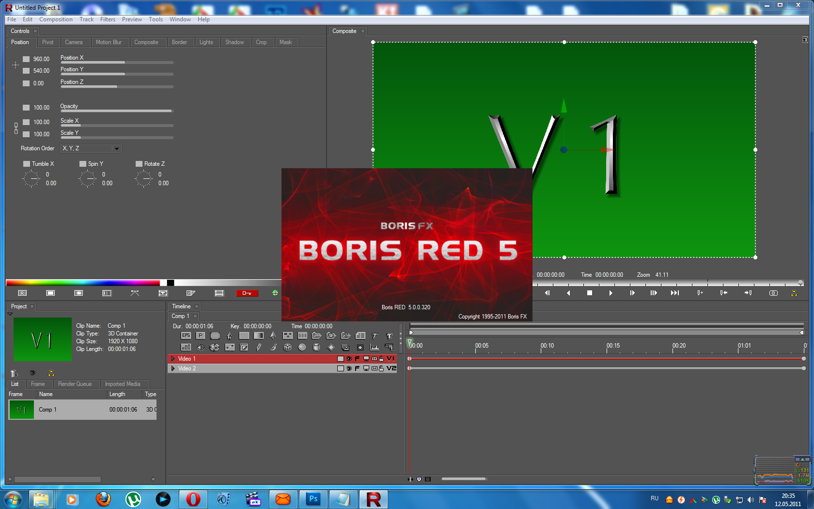The width and height of the screenshot is (814, 509).
Task: Click the bar chart icon in timeline toolbar
Action: click(x=186, y=348)
